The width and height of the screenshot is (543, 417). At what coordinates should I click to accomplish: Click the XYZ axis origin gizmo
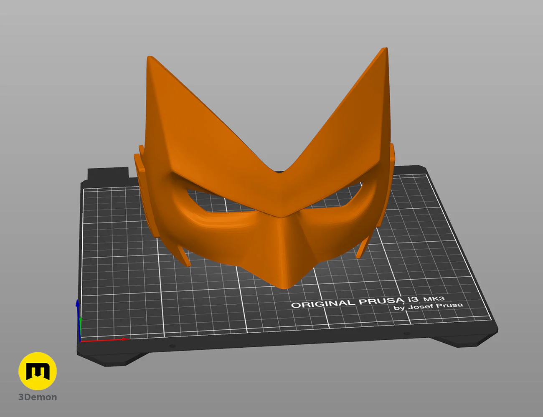click(x=81, y=341)
